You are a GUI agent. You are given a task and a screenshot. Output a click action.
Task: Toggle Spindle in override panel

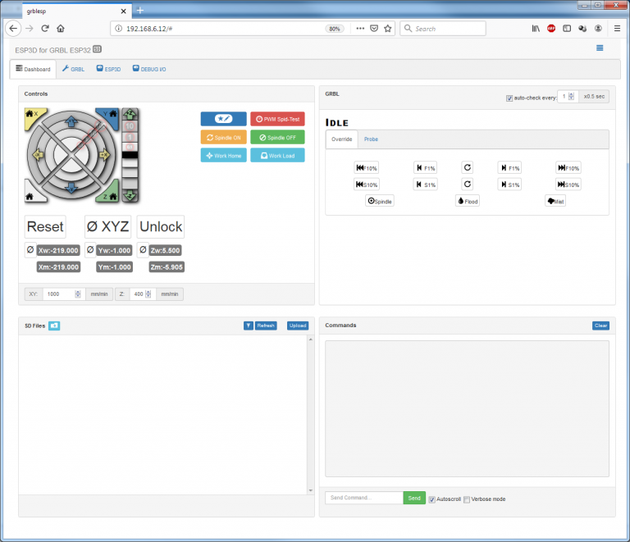click(380, 201)
